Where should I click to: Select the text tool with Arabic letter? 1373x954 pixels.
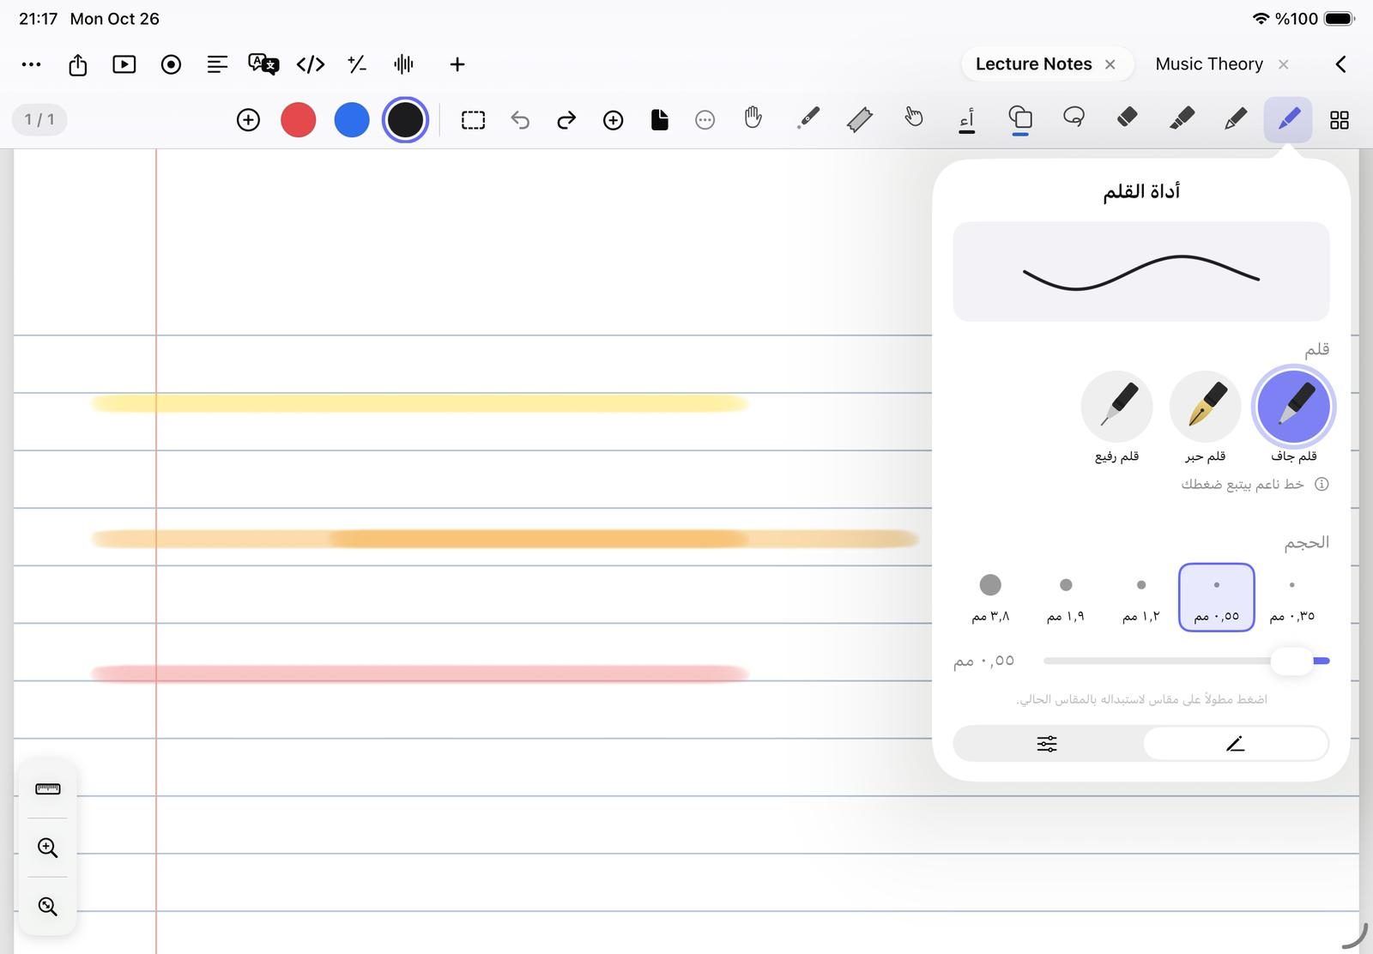click(967, 120)
